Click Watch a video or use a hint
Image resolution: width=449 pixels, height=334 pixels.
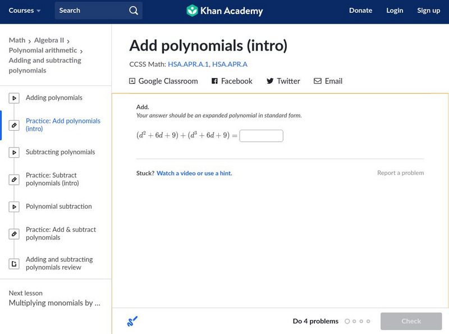pyautogui.click(x=194, y=173)
